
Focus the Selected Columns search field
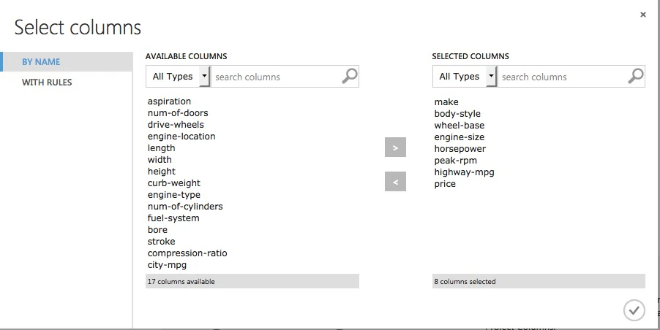[x=562, y=77]
